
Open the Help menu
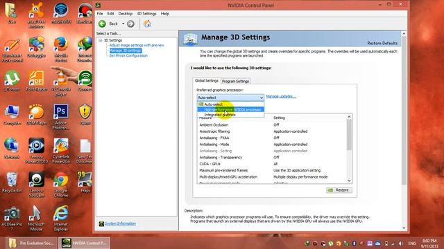click(x=165, y=14)
